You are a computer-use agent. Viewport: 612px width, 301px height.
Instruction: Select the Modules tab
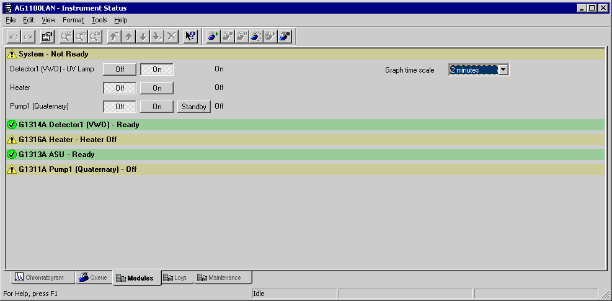[136, 278]
